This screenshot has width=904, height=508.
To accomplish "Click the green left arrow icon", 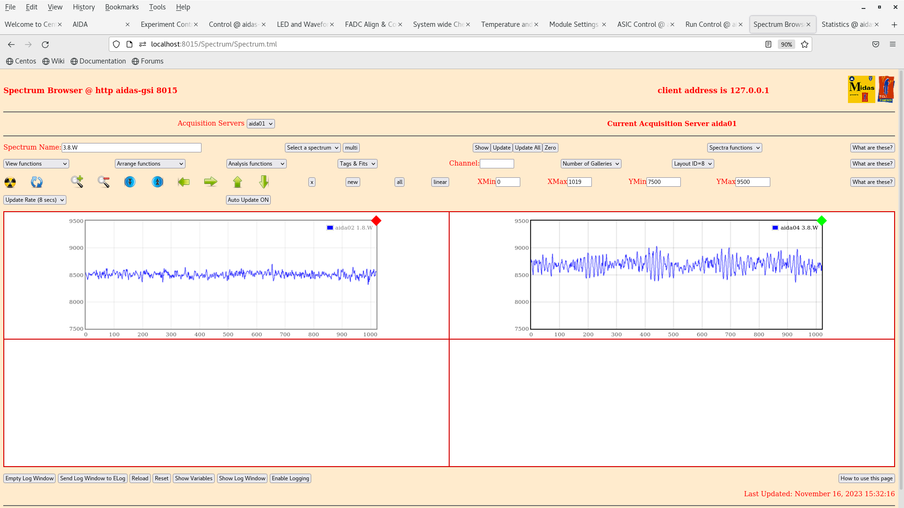I will [184, 182].
